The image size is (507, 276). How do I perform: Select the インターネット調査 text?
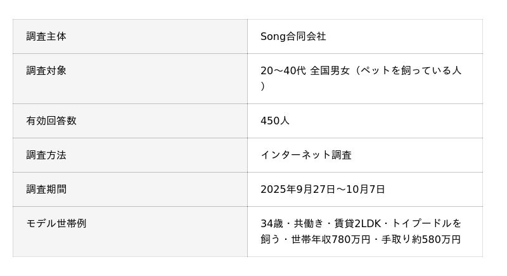tap(305, 155)
